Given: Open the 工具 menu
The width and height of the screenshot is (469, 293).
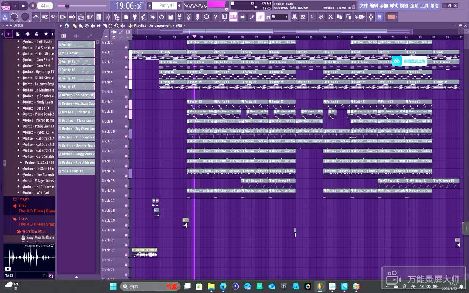Looking at the screenshot, I should [424, 6].
